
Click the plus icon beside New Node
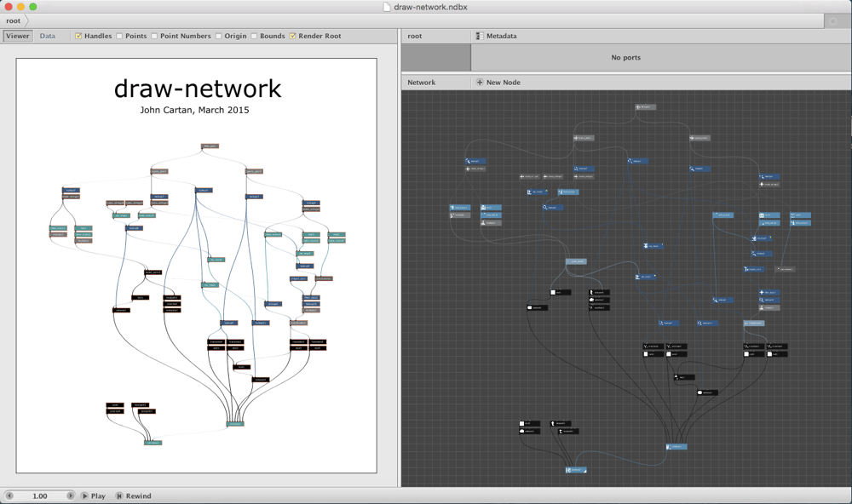point(479,83)
